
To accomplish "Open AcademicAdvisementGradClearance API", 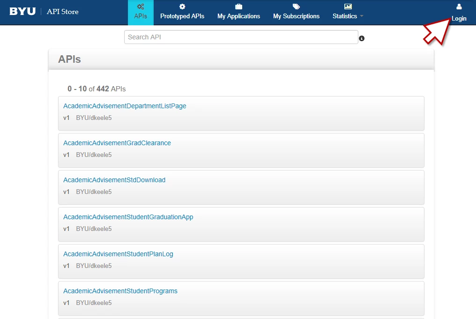I will 117,143.
